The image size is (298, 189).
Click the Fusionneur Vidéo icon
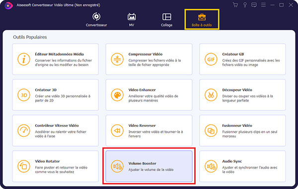211,131
